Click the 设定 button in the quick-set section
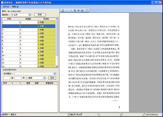The height and width of the screenshot is (117, 163). (52, 78)
